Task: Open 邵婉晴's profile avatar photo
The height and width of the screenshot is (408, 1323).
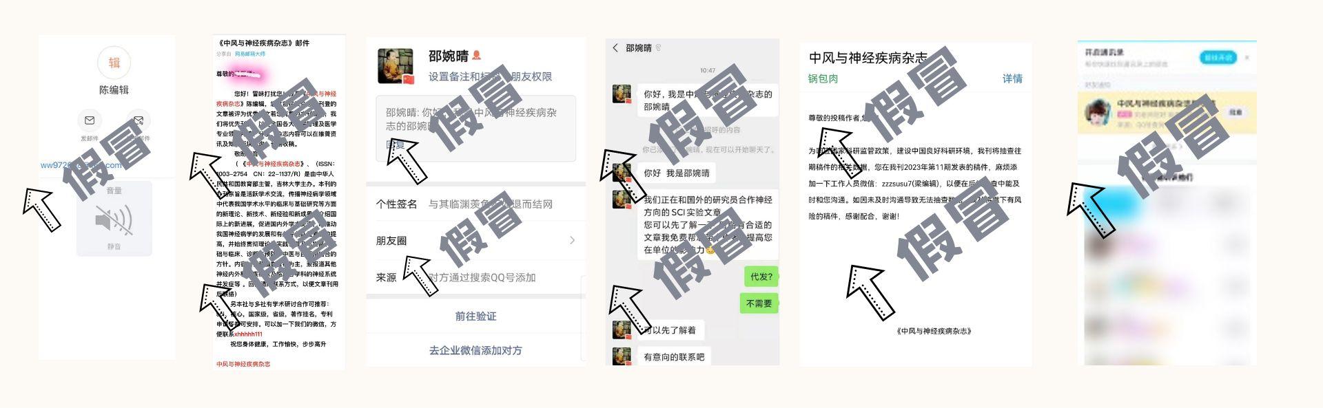Action: [x=396, y=66]
